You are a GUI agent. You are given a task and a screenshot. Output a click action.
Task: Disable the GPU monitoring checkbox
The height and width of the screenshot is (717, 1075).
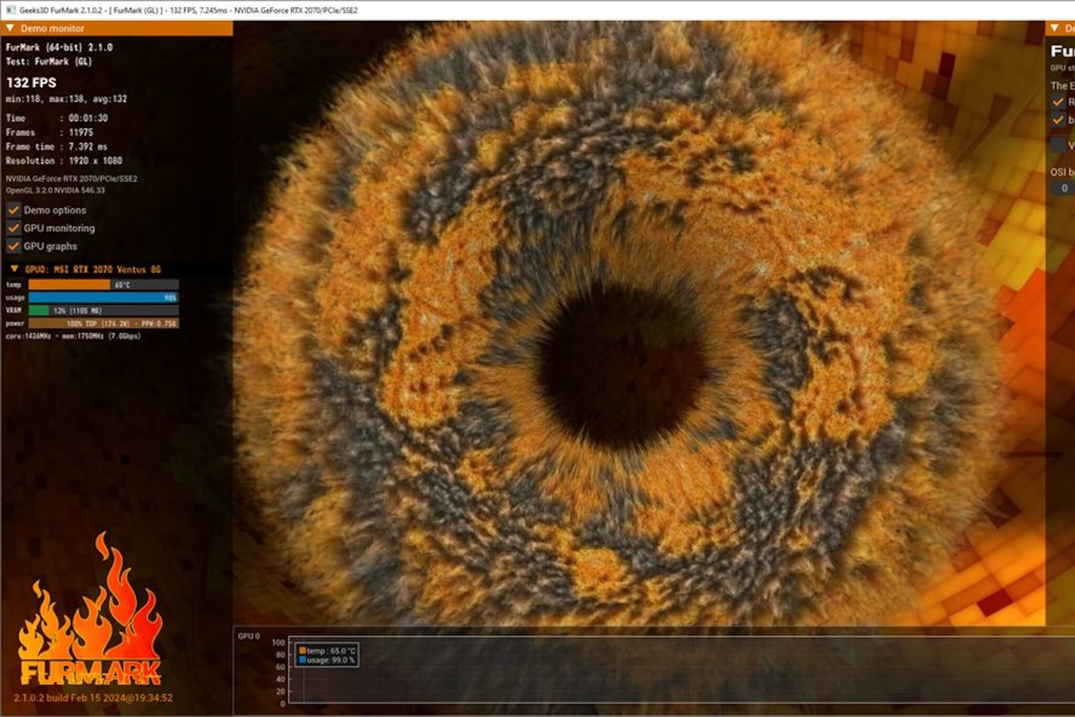(x=14, y=228)
